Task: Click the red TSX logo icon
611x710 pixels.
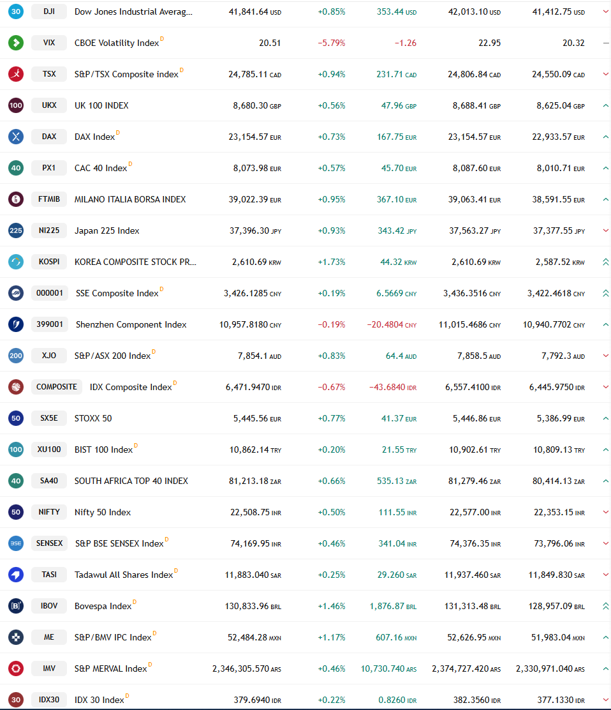Action: point(16,74)
